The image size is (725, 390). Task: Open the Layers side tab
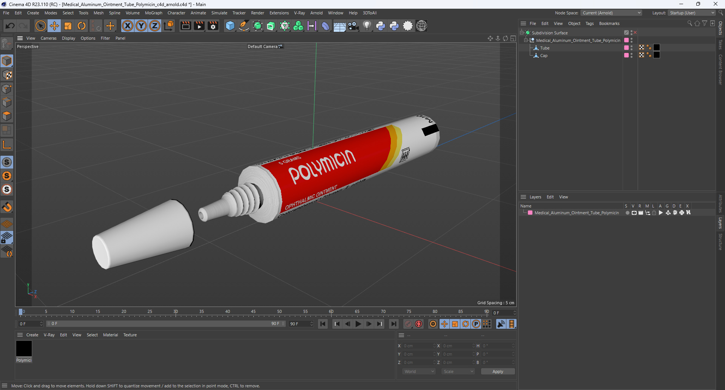(720, 223)
